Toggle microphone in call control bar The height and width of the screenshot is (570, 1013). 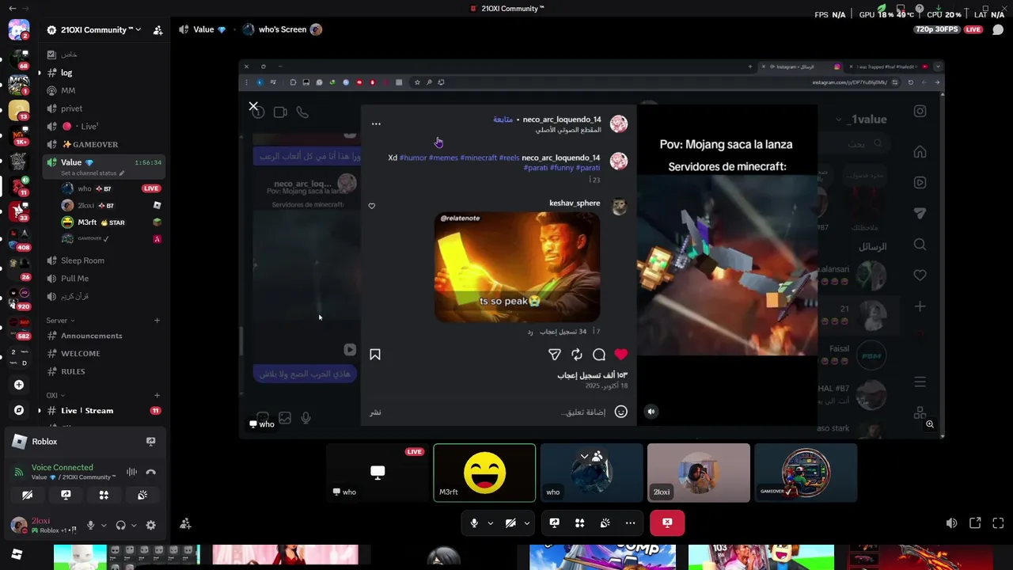(474, 522)
